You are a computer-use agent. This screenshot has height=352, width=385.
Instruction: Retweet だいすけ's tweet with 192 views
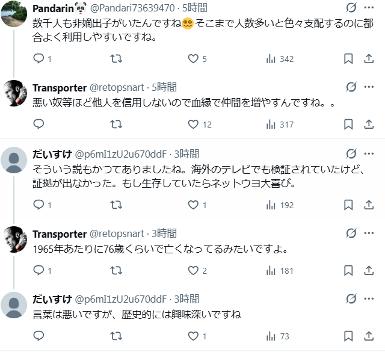(116, 205)
